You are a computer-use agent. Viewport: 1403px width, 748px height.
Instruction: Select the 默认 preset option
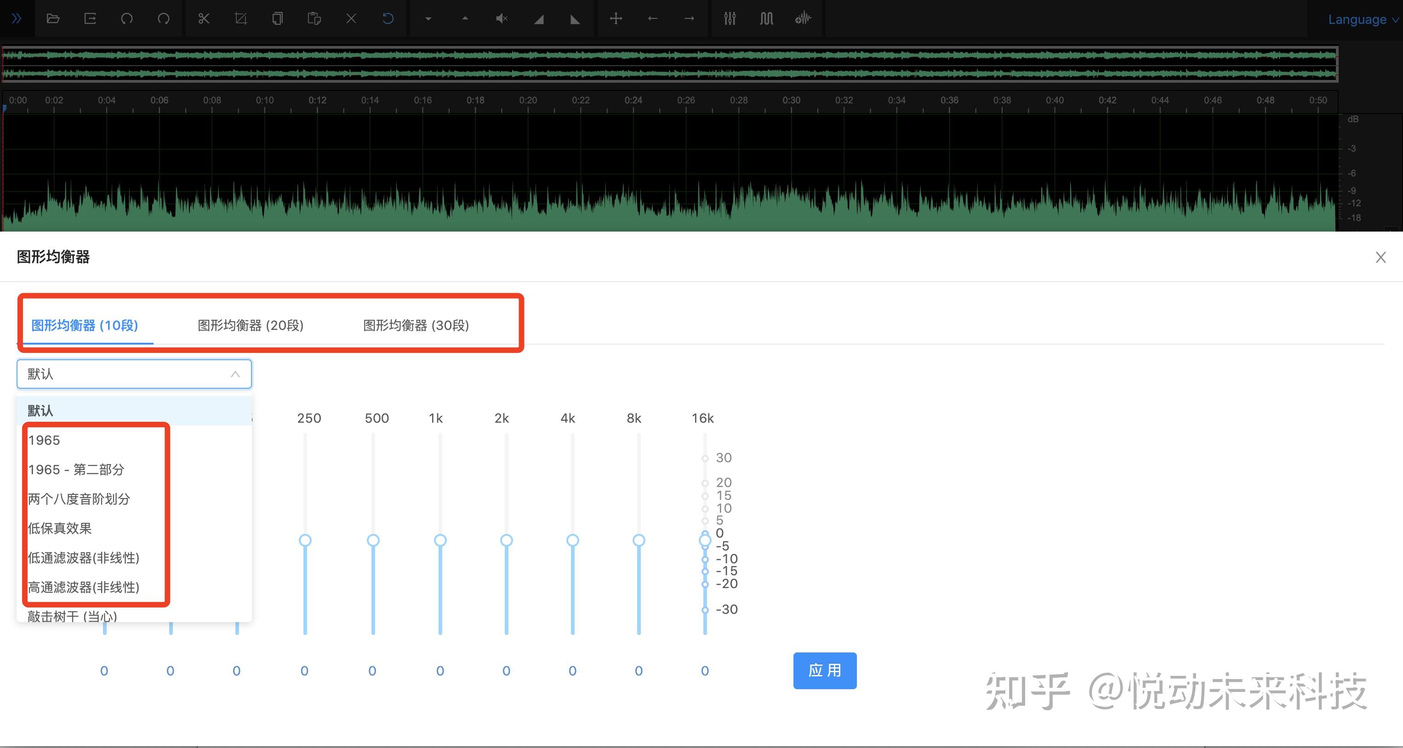(x=134, y=410)
